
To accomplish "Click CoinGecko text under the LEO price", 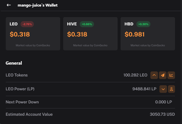I will coord(43,45).
